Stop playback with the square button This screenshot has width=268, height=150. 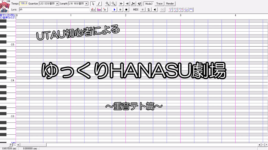pos(126,10)
